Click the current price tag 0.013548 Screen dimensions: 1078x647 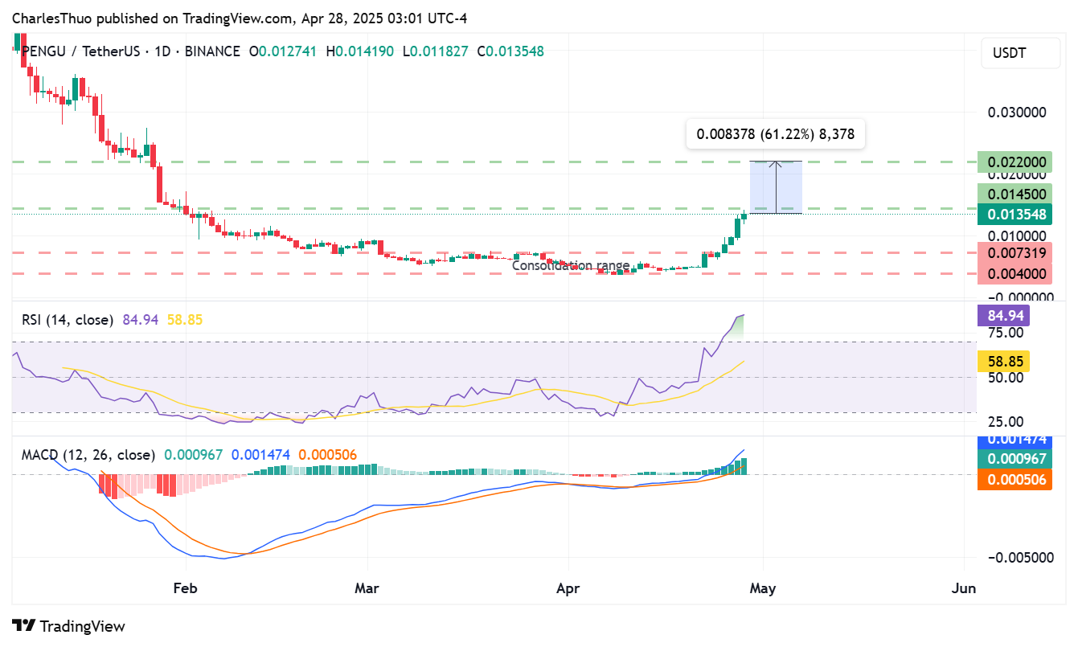1014,214
